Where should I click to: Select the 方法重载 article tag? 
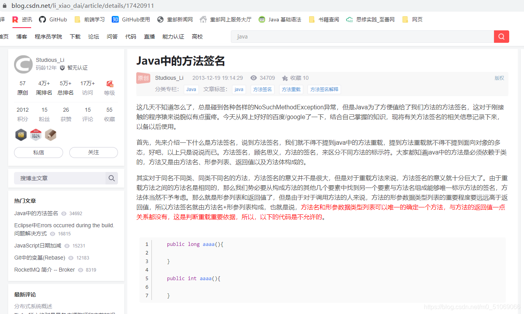click(291, 89)
